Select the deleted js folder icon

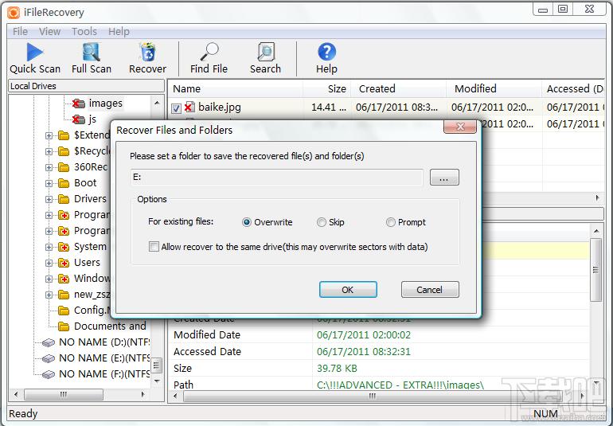(x=79, y=119)
